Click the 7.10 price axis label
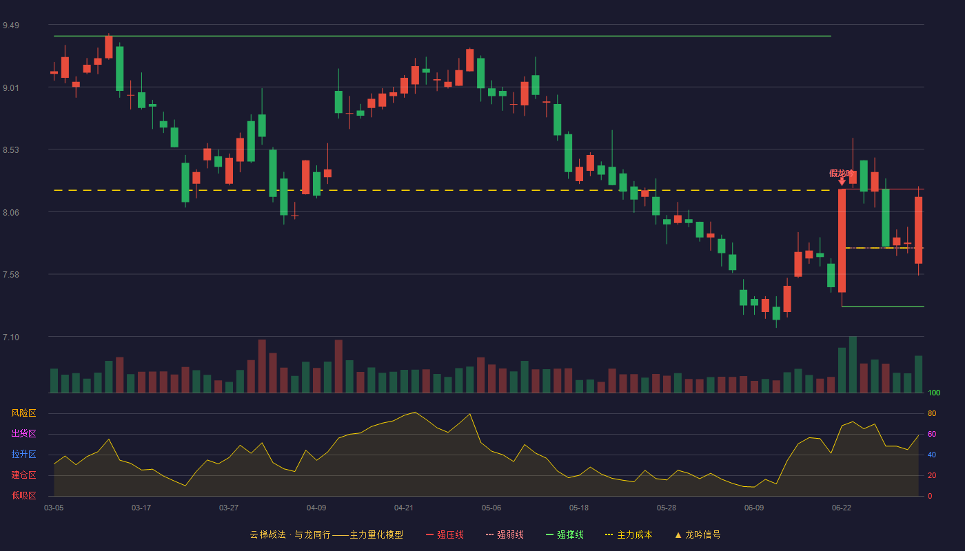 10,337
